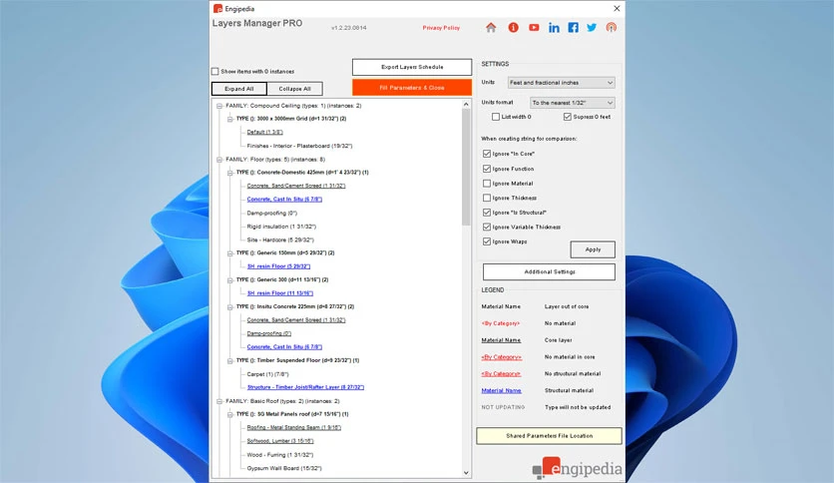Click the Engipedia title bar logo
Image resolution: width=834 pixels, height=483 pixels.
[x=217, y=9]
